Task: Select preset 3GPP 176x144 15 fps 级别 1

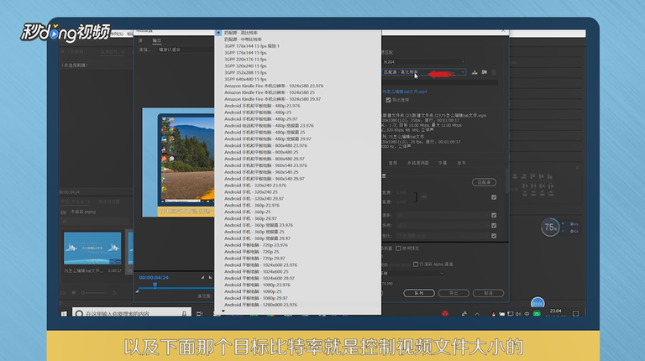Action: pos(298,46)
